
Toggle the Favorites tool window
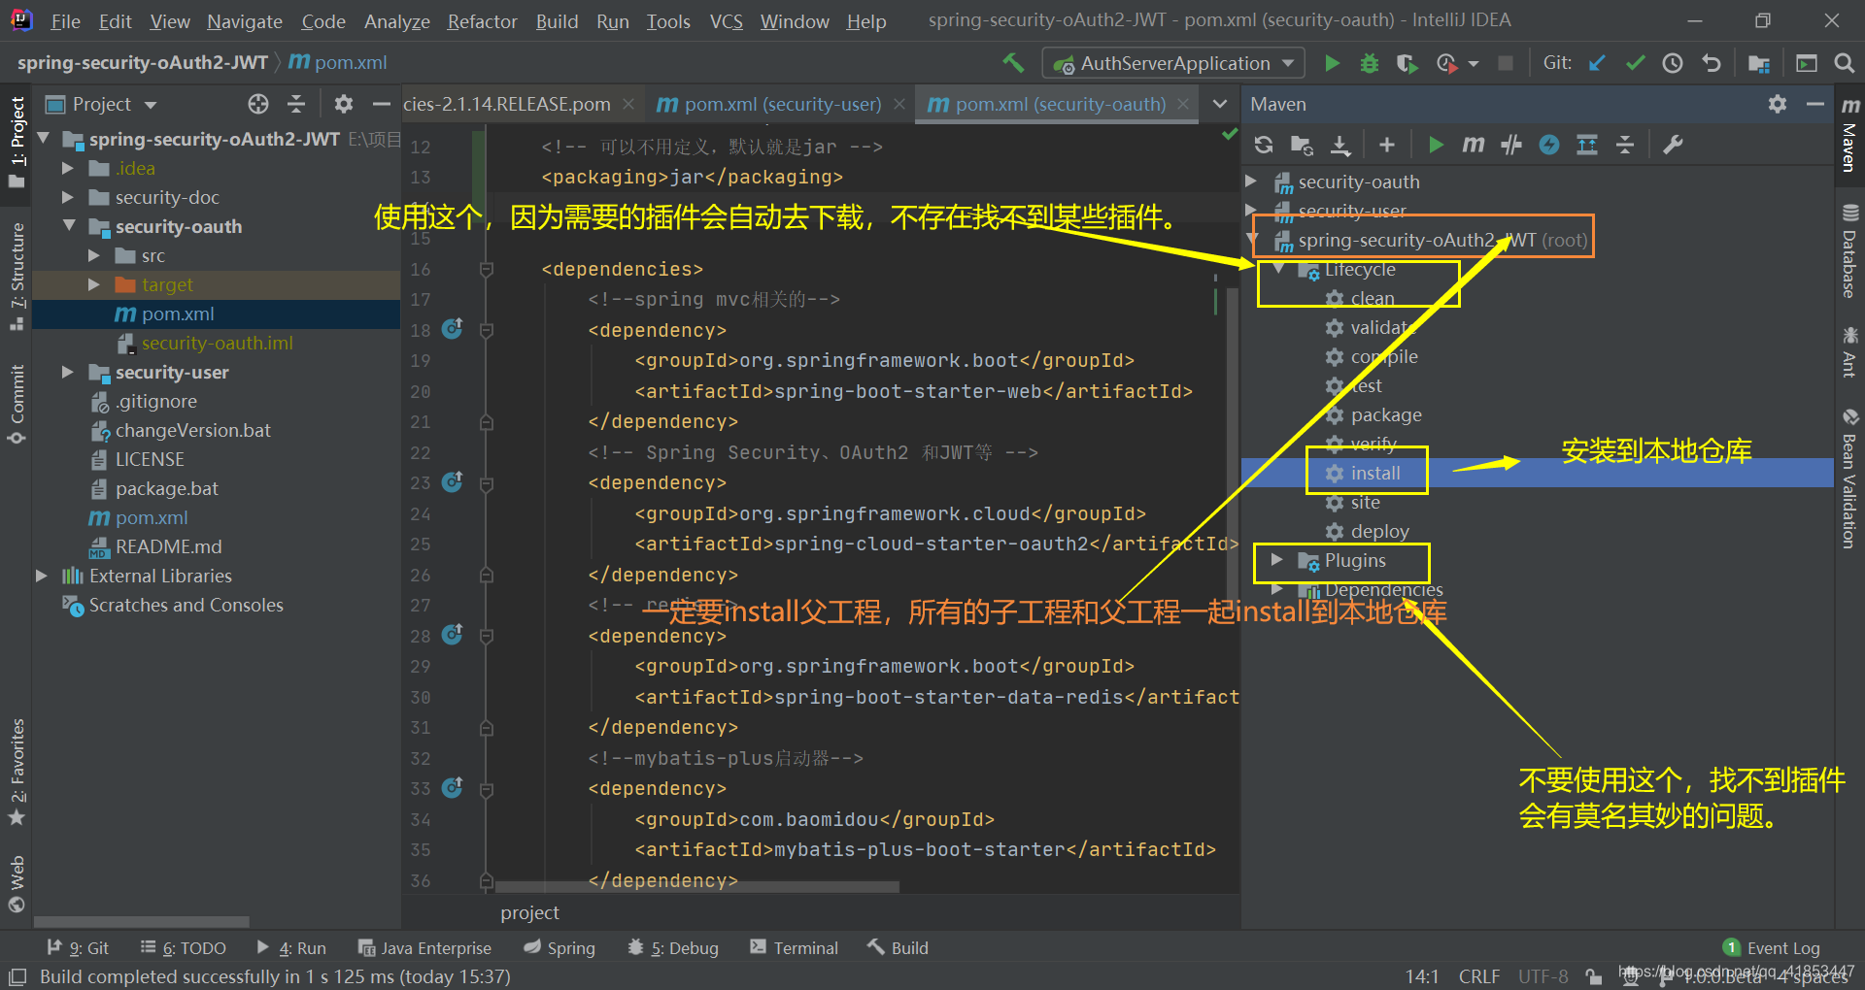[x=17, y=773]
